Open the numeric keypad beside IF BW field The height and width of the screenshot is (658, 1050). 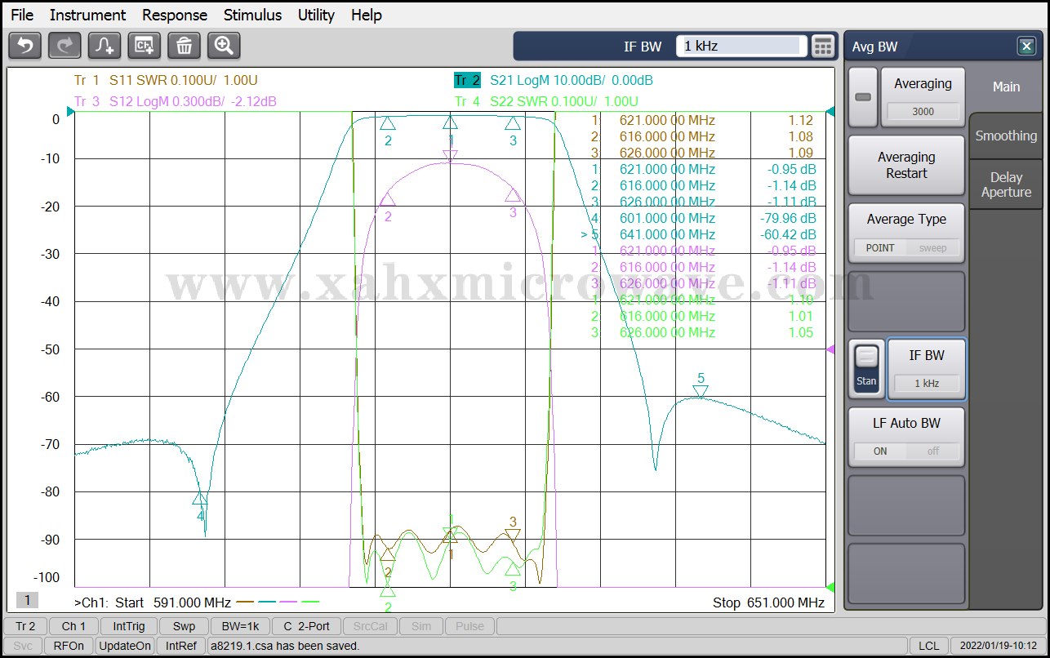(x=823, y=47)
